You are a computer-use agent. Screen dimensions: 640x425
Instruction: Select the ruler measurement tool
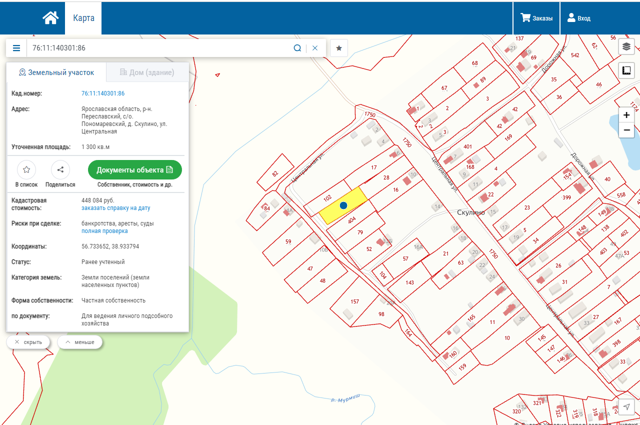(x=626, y=70)
